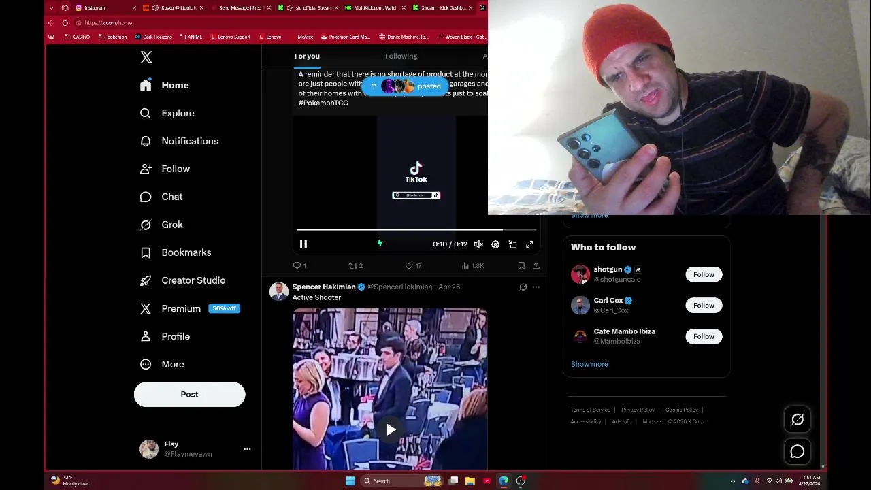Click the Apr 26 post timestamp
The height and width of the screenshot is (490, 871).
tap(449, 287)
